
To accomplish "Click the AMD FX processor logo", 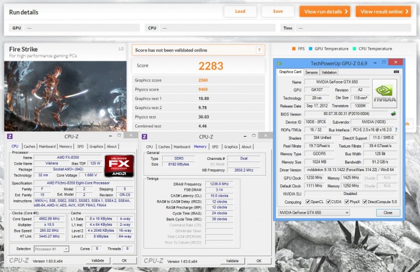I will (x=119, y=166).
